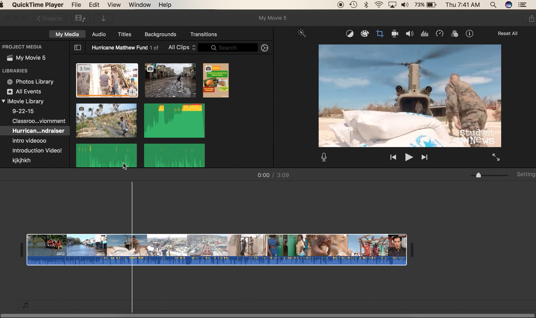
Task: Toggle the media browser sidebar view
Action: click(77, 47)
